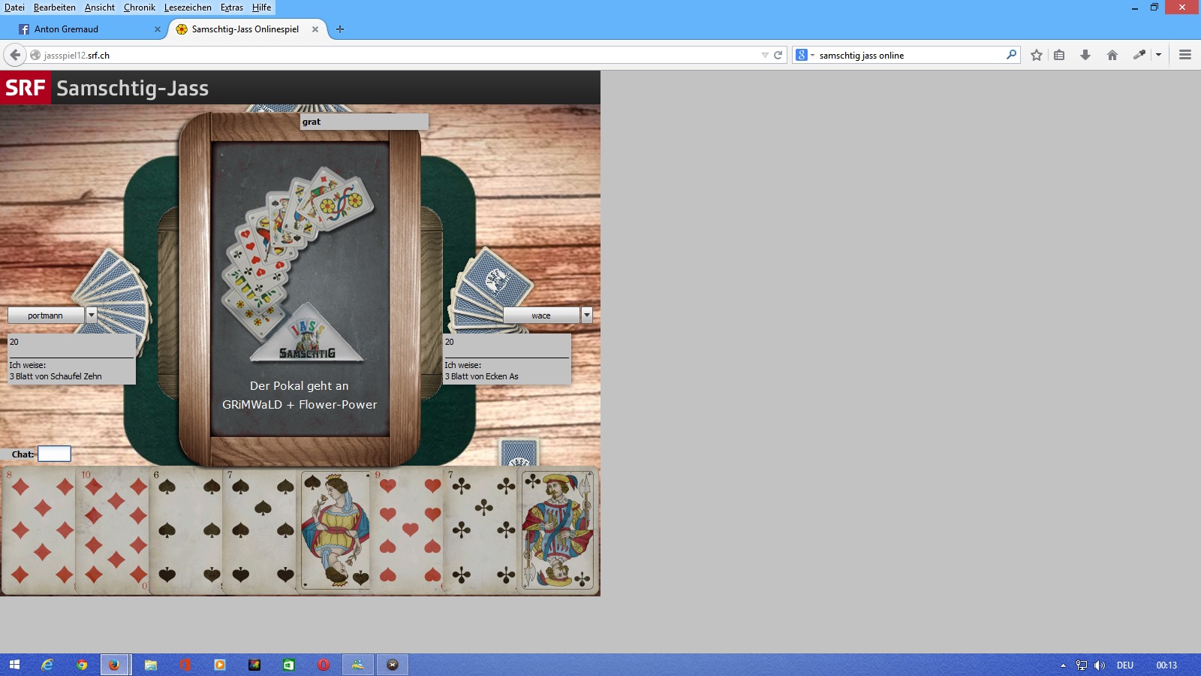Open the Firefox hamburger menu
The width and height of the screenshot is (1201, 676).
(1185, 55)
